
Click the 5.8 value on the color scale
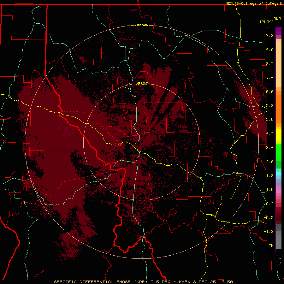coord(270,106)
